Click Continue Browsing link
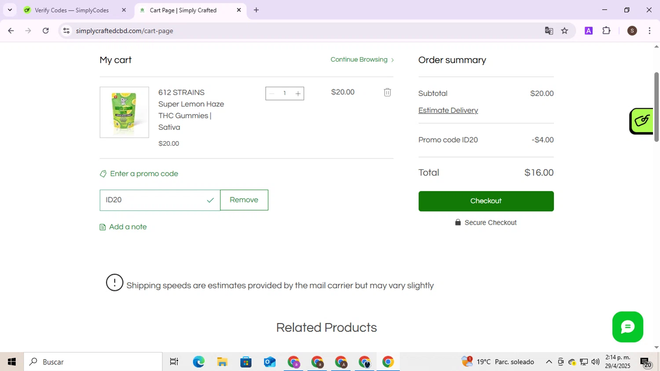 coord(362,59)
